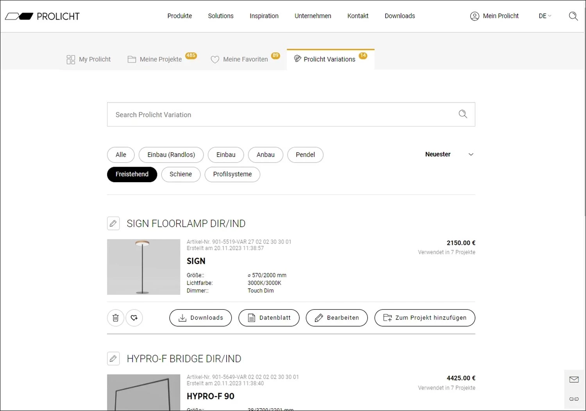The image size is (586, 411).
Task: Click the HYPRO-F BRIDGE DIR/IND title
Action: tap(184, 359)
